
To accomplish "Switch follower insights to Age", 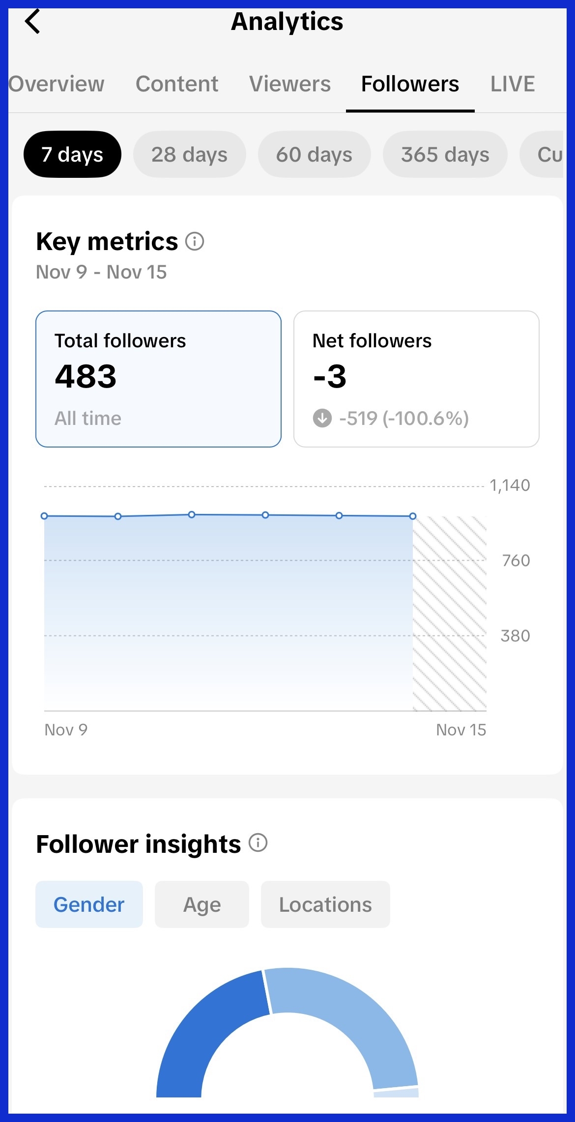I will [x=202, y=904].
